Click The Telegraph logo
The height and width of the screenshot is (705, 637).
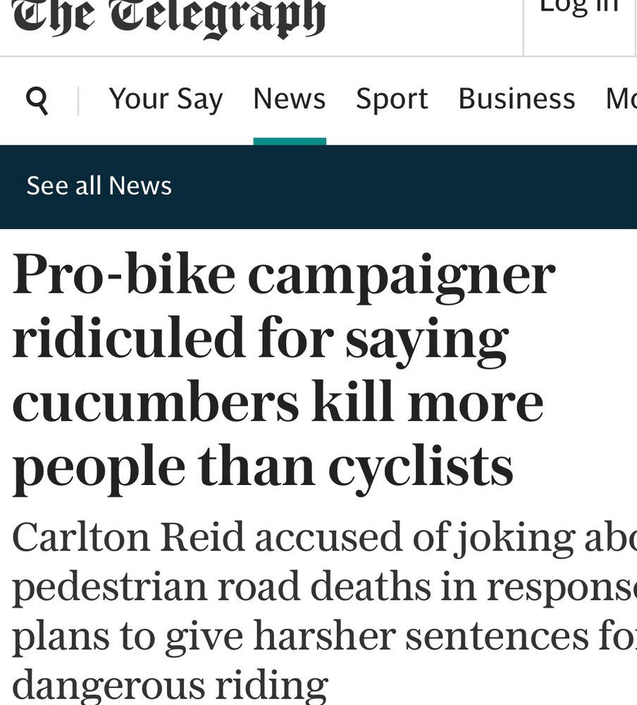pyautogui.click(x=168, y=17)
